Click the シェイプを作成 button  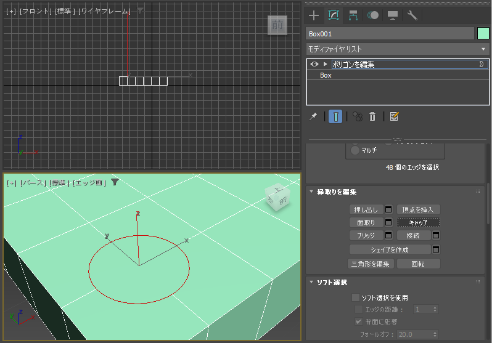pos(390,249)
